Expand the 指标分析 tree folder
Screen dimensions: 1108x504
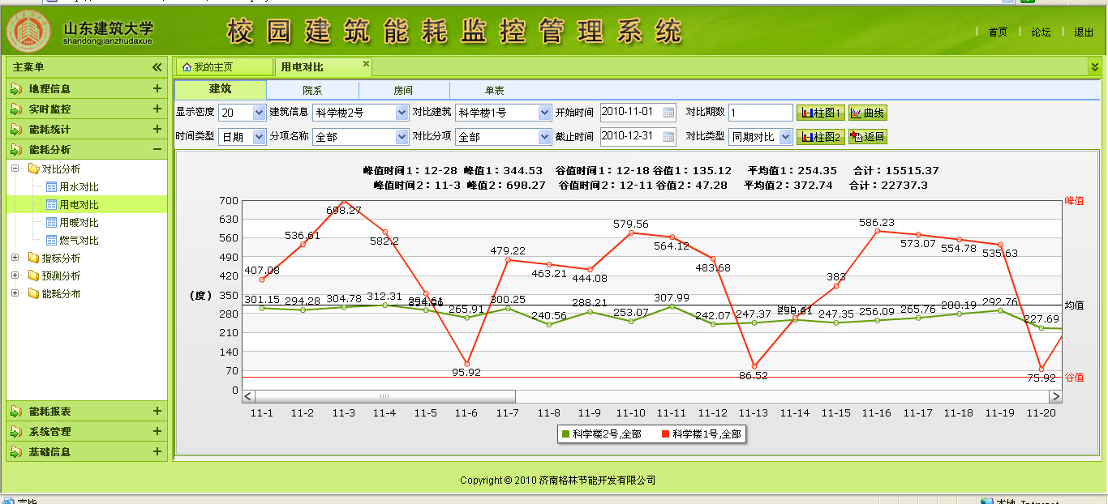coord(15,258)
